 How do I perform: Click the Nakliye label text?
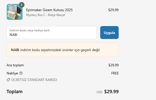(x=12, y=73)
